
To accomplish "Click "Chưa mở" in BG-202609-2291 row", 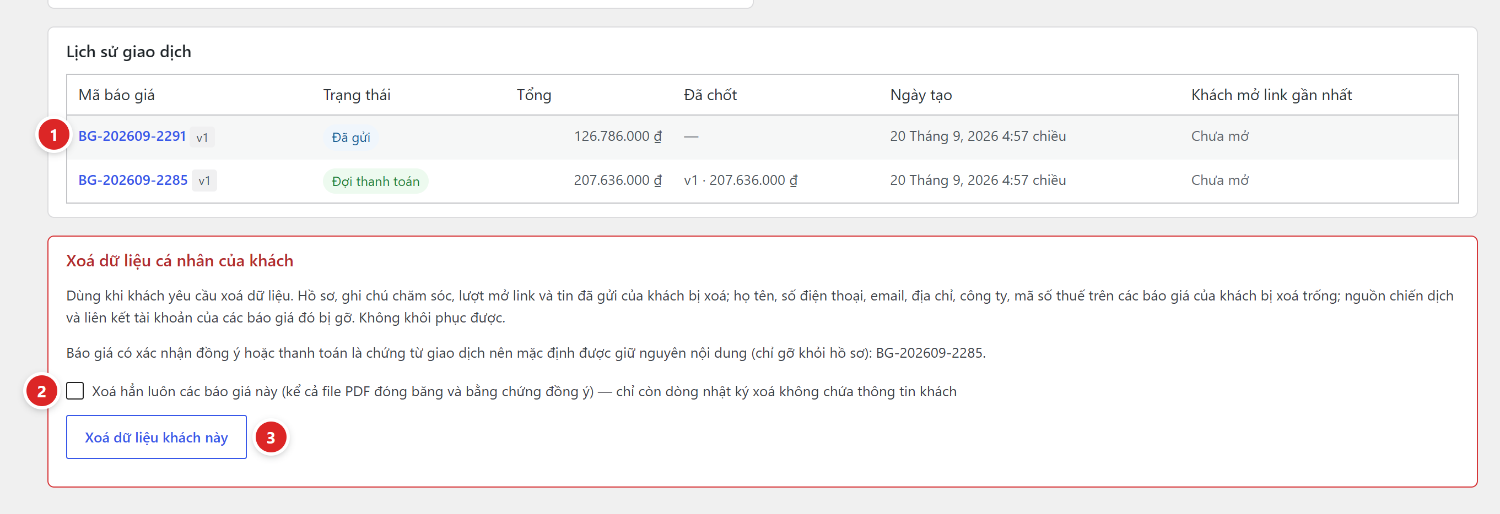I will coord(1220,136).
